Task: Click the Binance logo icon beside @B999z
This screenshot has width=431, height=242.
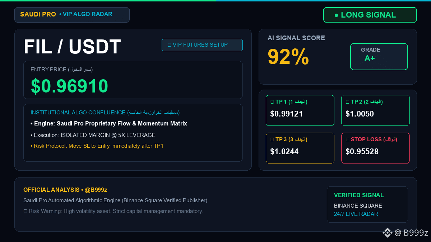Action: click(x=387, y=233)
